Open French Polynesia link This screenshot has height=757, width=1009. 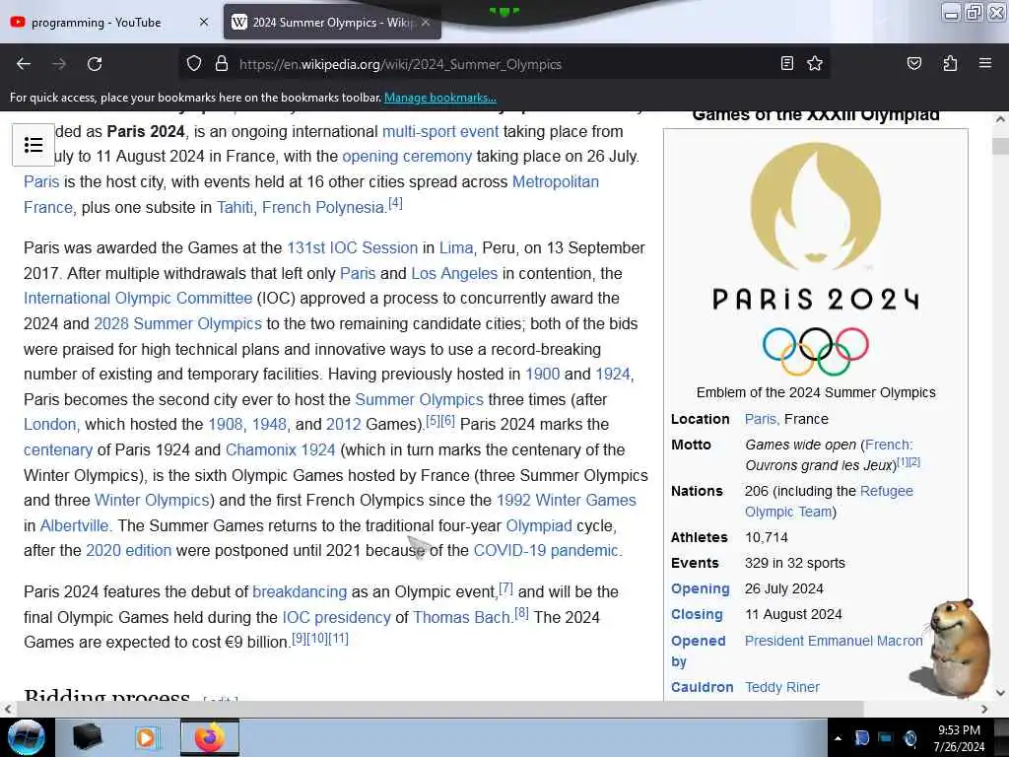[323, 207]
